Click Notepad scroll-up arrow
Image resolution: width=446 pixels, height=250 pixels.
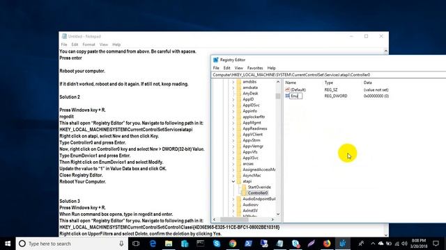coord(385,51)
